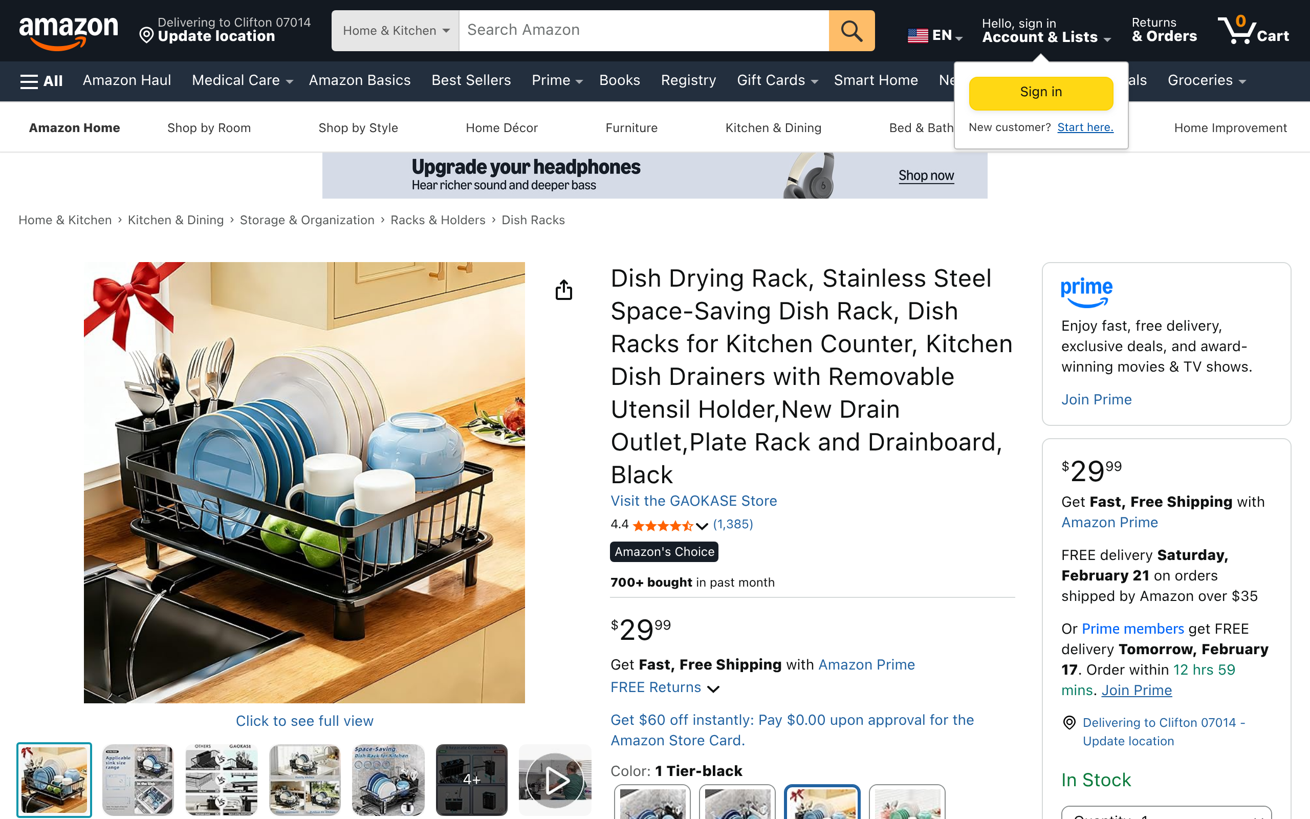
Task: Open the shopping cart
Action: pyautogui.click(x=1253, y=31)
